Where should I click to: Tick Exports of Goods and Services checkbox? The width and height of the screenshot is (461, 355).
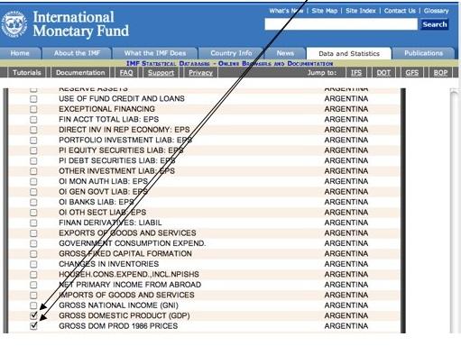click(x=33, y=233)
